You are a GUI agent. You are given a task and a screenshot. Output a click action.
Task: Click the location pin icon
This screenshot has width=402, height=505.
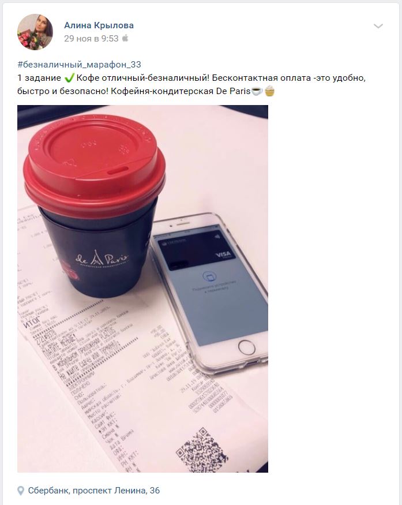(21, 491)
